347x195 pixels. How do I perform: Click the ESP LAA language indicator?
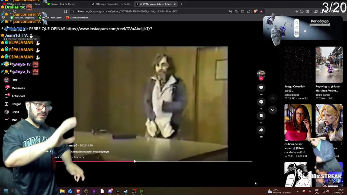point(317,191)
